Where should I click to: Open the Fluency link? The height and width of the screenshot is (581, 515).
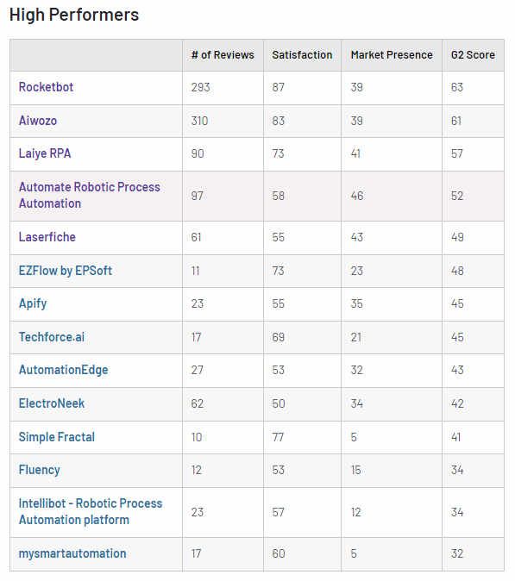(40, 470)
